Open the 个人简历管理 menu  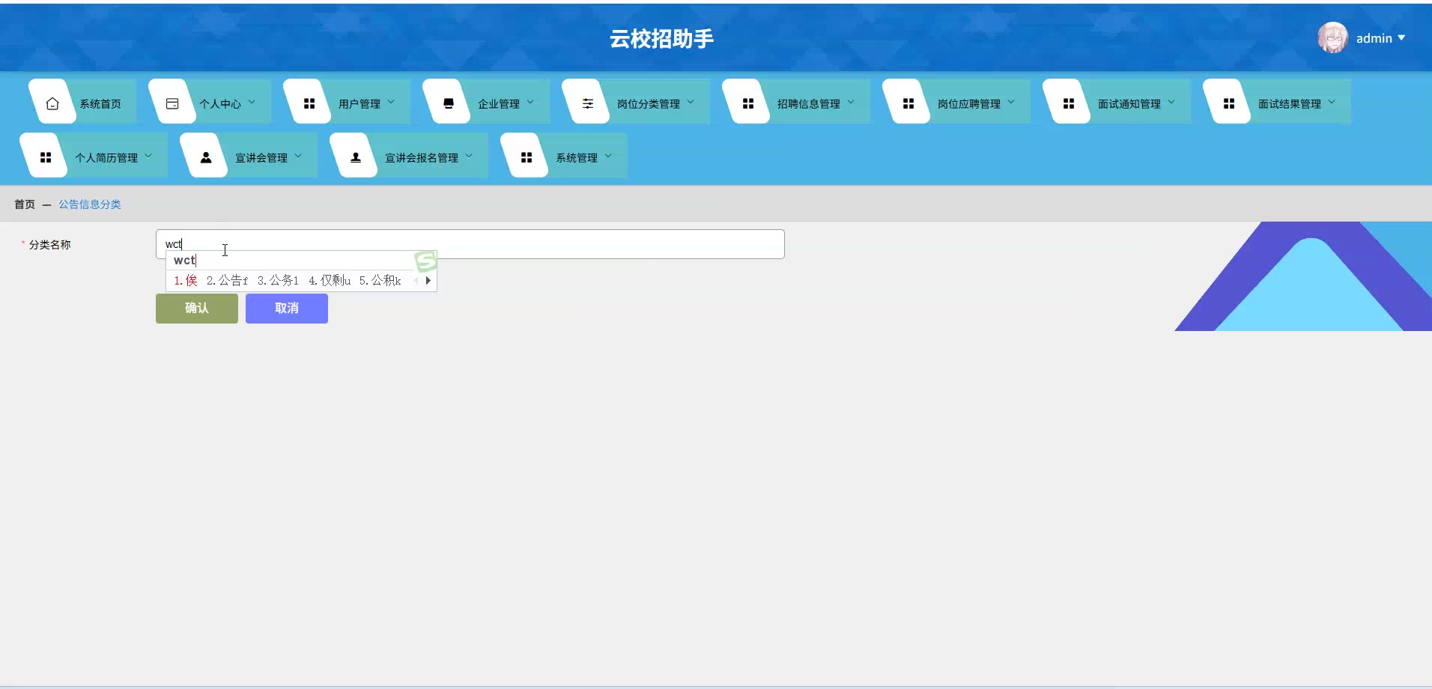click(94, 155)
